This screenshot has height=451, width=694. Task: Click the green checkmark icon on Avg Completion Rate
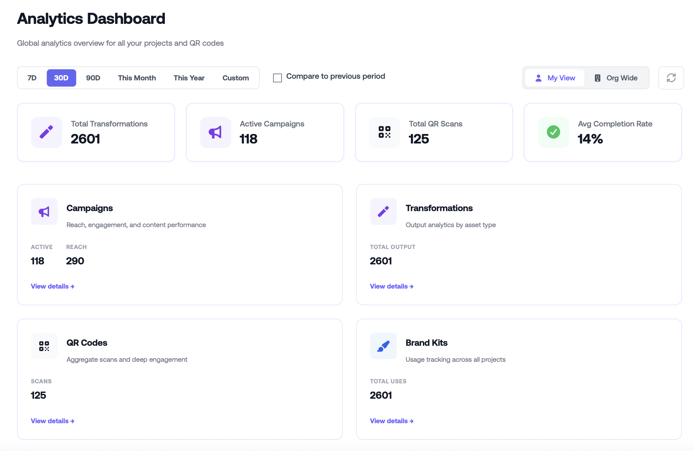click(553, 132)
